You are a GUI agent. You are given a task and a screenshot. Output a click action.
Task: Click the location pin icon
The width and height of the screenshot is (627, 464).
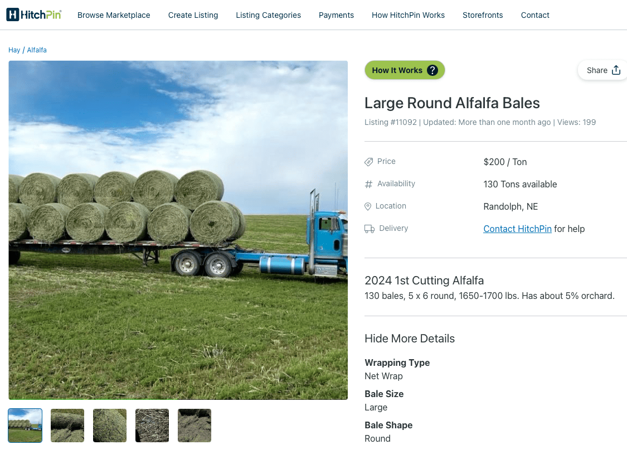click(368, 206)
